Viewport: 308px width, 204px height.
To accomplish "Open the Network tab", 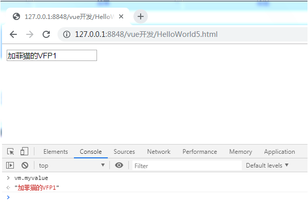I will [159, 152].
